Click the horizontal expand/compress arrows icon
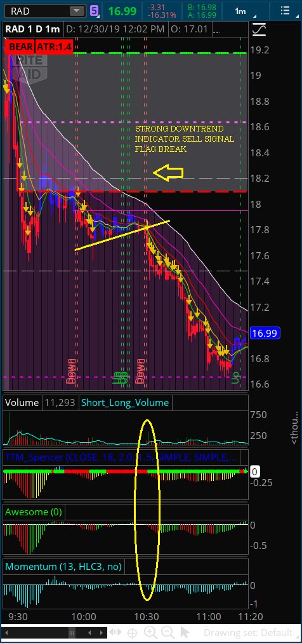Screen dimensions: 302x643 pos(115,632)
